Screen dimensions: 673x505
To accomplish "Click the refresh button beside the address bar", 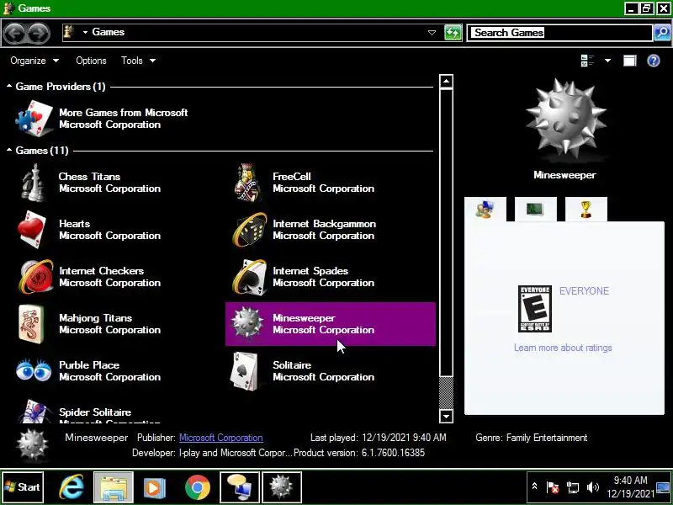I will [453, 33].
